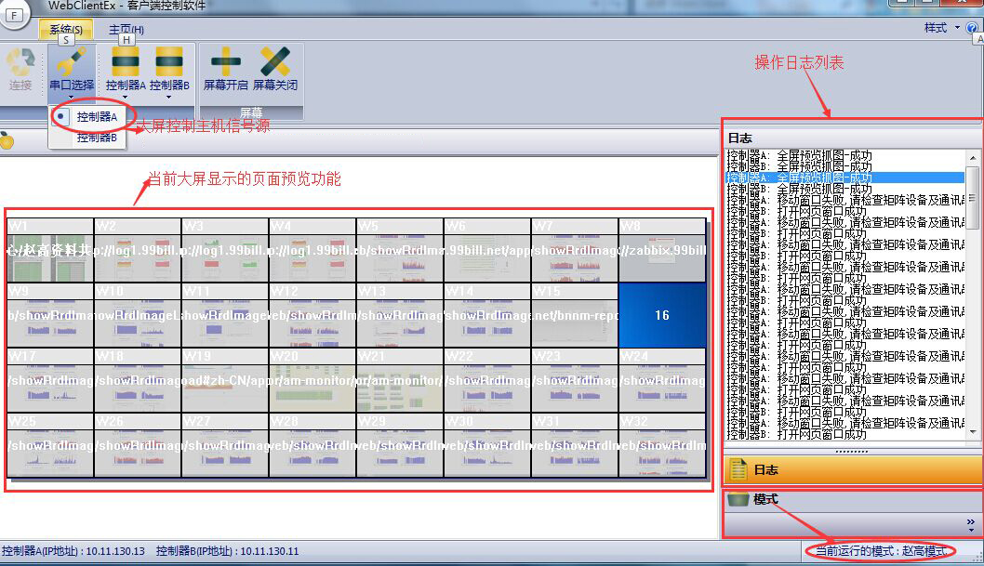Click 当前运行的模式 status text

[881, 551]
